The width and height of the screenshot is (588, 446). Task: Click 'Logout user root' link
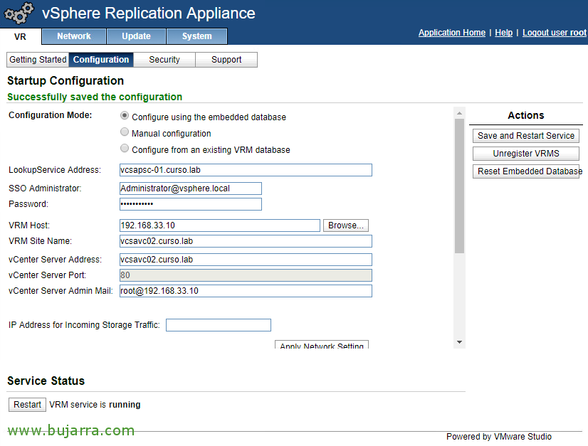tap(555, 33)
